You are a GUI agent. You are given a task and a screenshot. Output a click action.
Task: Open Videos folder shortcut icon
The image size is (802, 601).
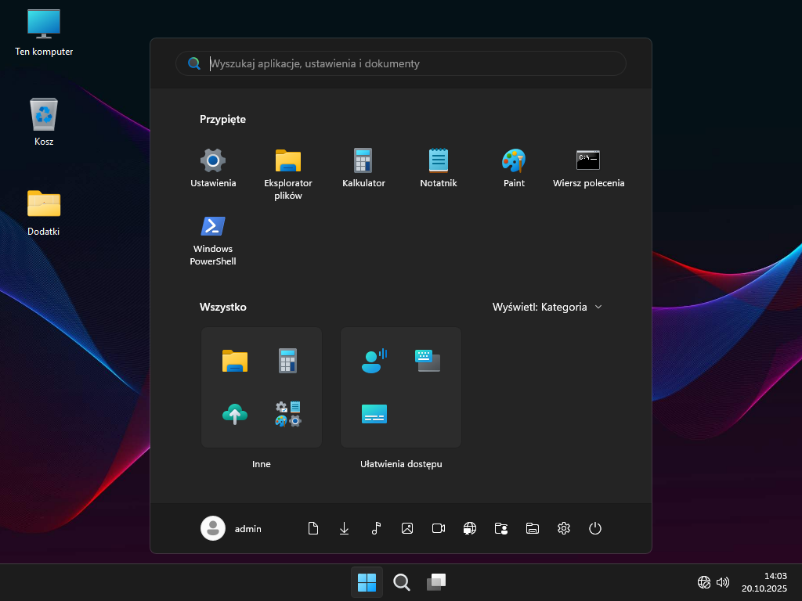439,528
